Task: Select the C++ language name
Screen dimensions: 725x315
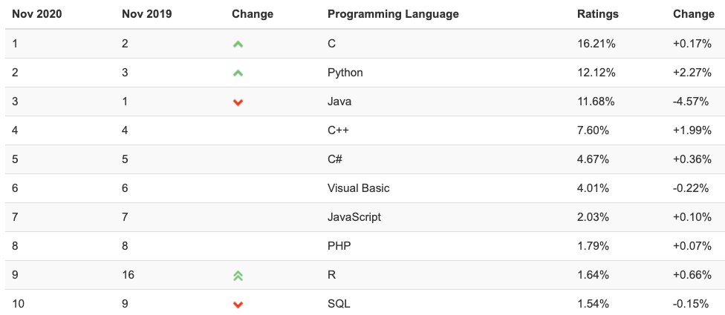Action: click(x=338, y=130)
